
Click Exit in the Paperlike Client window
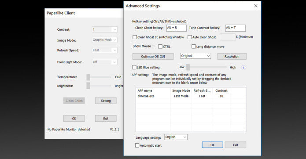(x=106, y=119)
